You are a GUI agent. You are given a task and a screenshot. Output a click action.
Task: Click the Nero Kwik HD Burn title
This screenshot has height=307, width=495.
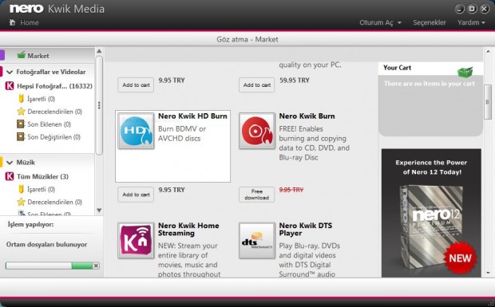[x=192, y=116]
